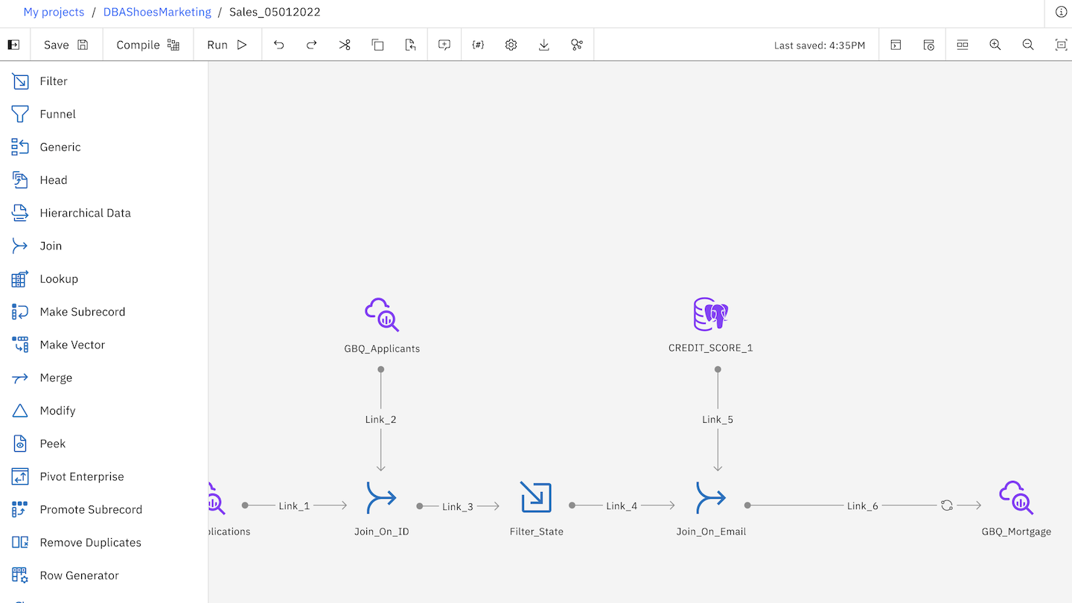This screenshot has width=1072, height=603.
Task: Open the information panel icon
Action: click(1061, 12)
